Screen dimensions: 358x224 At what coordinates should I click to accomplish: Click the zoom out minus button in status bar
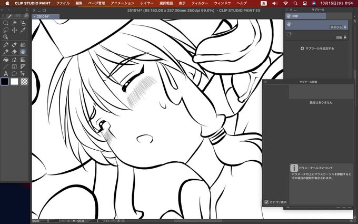63,221
